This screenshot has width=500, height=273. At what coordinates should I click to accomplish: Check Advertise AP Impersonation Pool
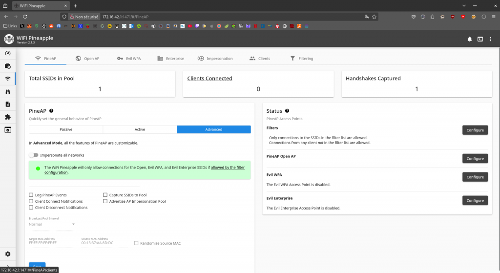pyautogui.click(x=105, y=201)
